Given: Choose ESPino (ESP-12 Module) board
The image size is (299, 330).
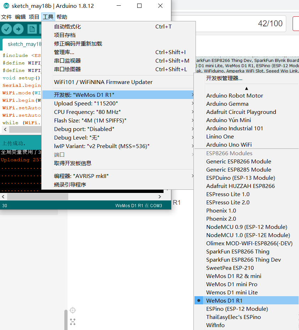Looking at the screenshot, I should (246, 309).
